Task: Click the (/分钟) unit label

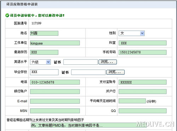Action: 152,101
